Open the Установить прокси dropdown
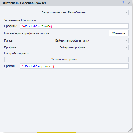The height and width of the screenshot is (133, 133). 66,59
